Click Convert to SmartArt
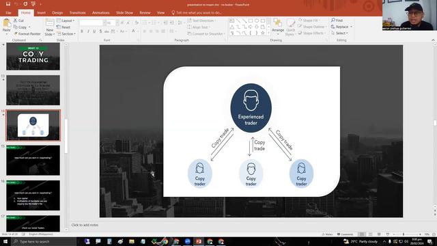Image resolution: width=437 pixels, height=246 pixels. click(206, 33)
